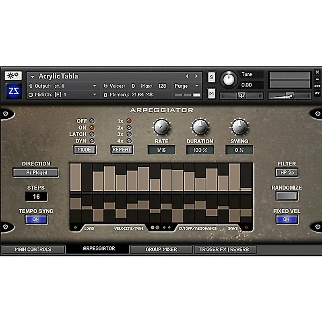Click the Tune knob
322x322 pixels.
point(228,79)
